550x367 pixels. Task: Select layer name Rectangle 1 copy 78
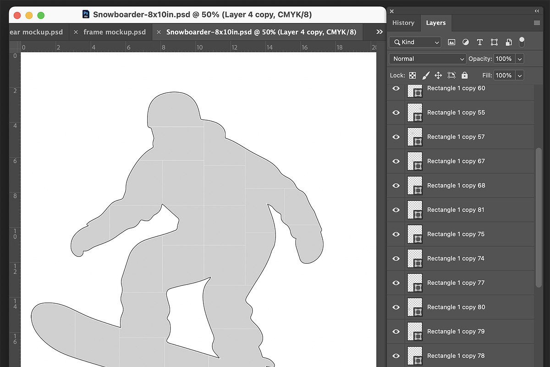[x=456, y=356]
